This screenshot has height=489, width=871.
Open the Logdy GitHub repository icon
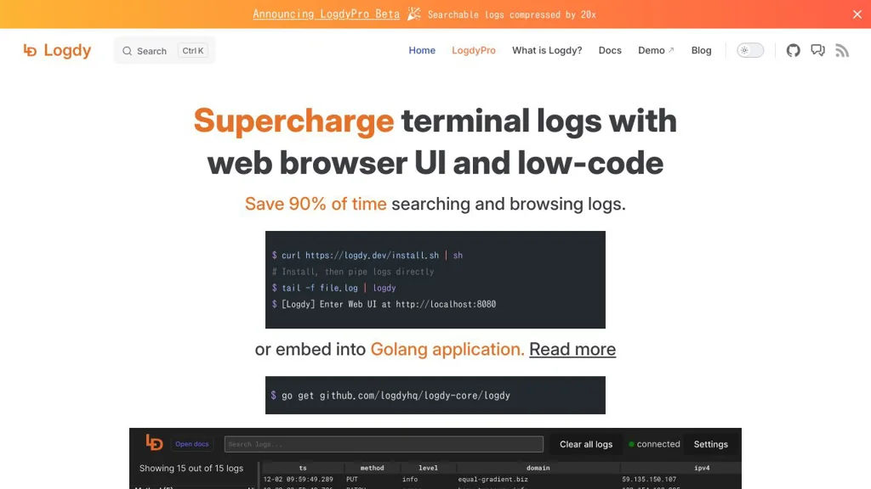click(x=793, y=50)
